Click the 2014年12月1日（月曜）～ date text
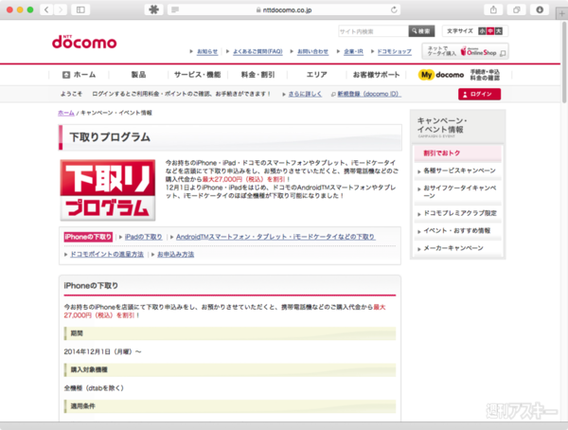This screenshot has height=430, width=568. [102, 351]
